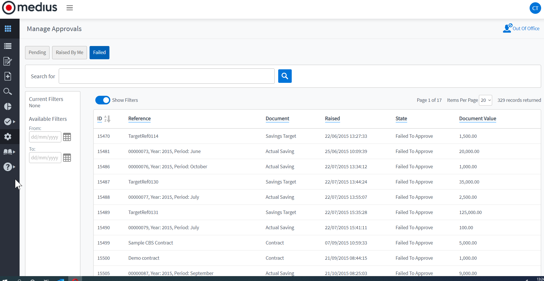Click the new document plus icon
The width and height of the screenshot is (544, 281).
tap(8, 76)
